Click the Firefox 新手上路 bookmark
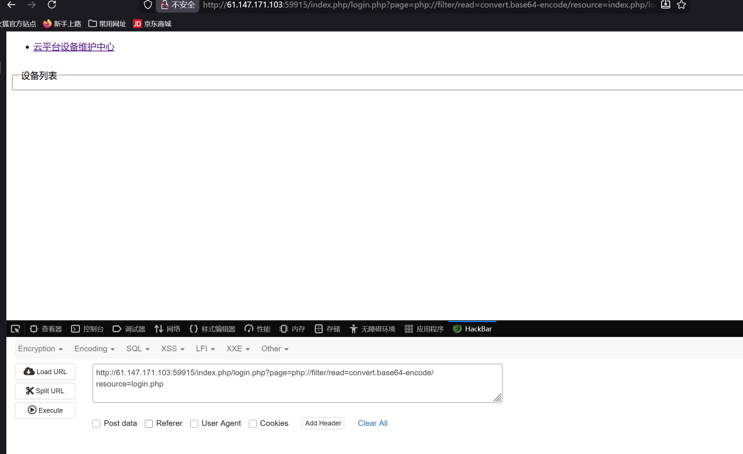Viewport: 743px width, 454px height. coord(62,24)
